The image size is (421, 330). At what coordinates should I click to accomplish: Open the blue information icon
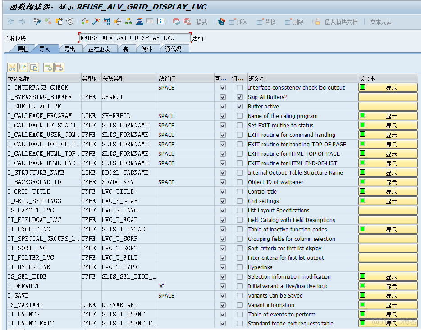point(160,22)
